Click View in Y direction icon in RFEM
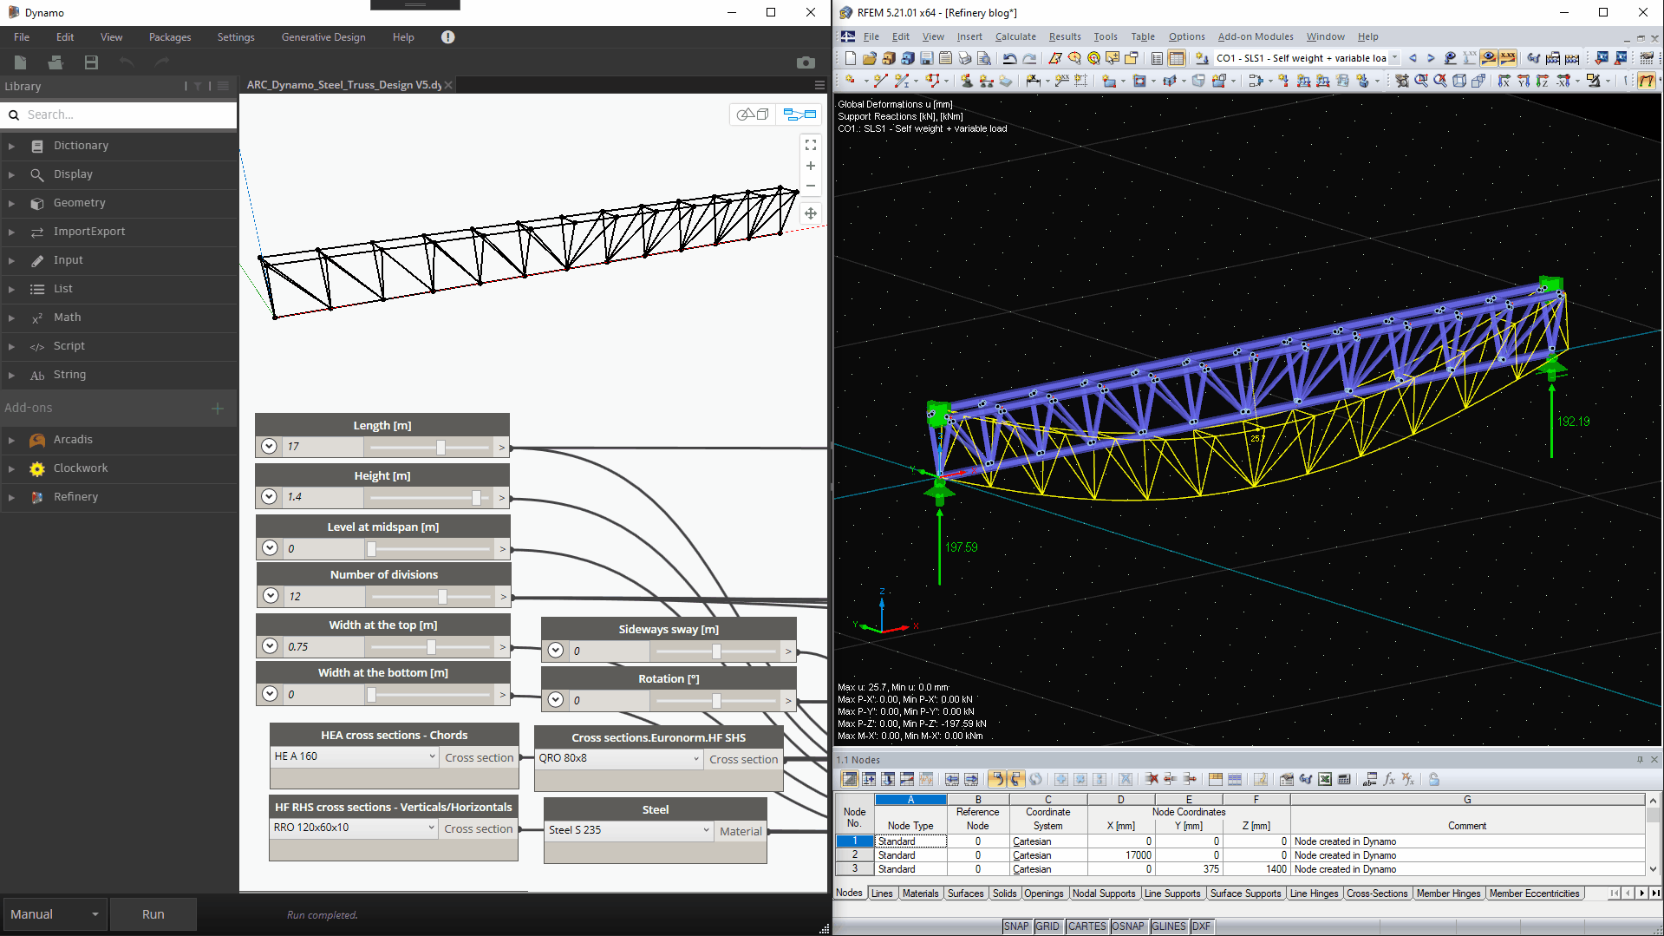This screenshot has width=1664, height=936. [x=1524, y=81]
